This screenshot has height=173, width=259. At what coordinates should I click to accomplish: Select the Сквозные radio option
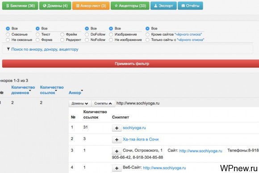8,34
